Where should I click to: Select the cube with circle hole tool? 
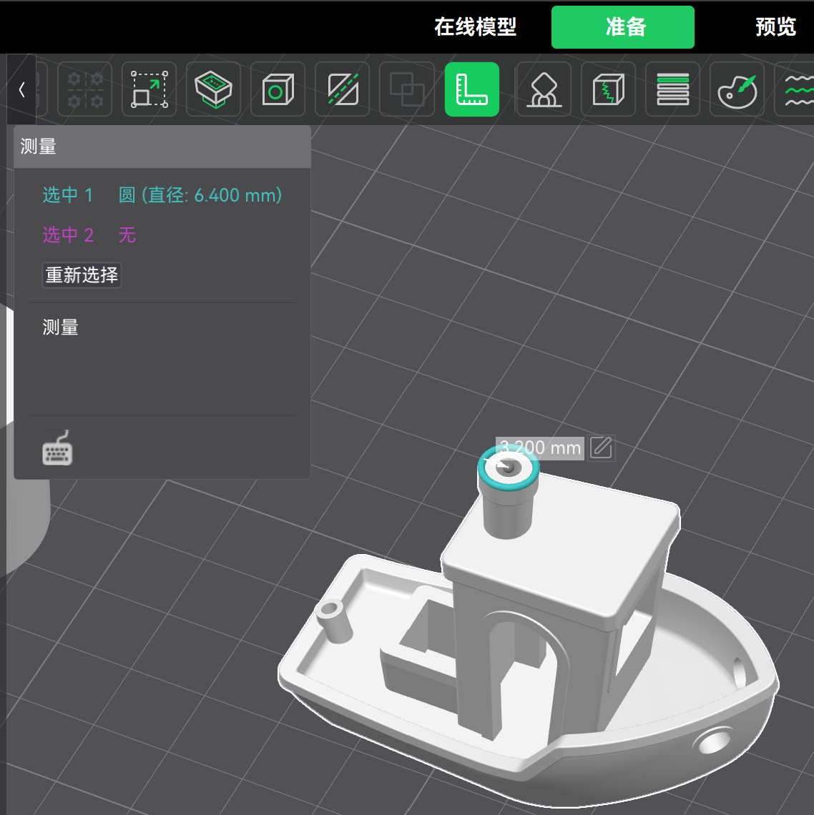pos(278,89)
